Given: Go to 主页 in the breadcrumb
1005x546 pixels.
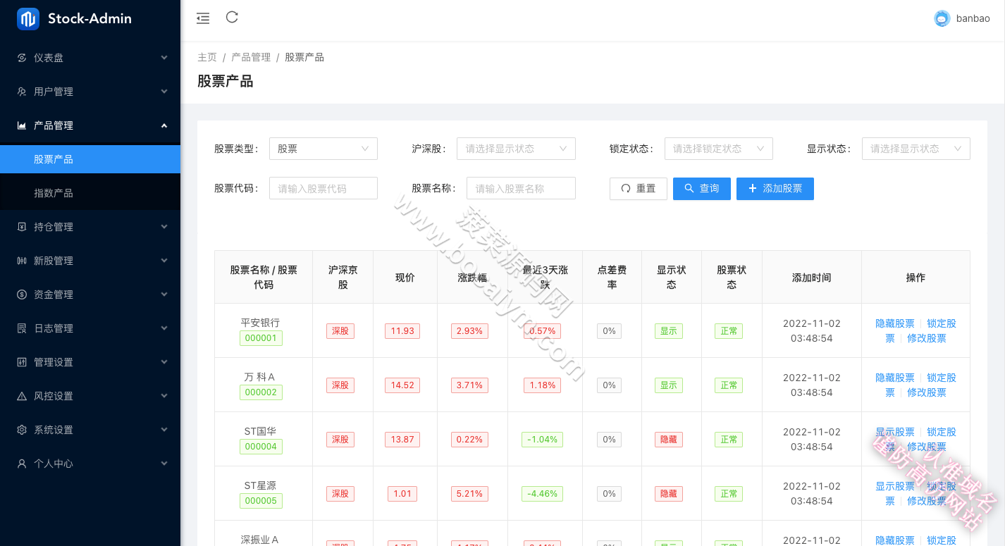Looking at the screenshot, I should tap(207, 57).
